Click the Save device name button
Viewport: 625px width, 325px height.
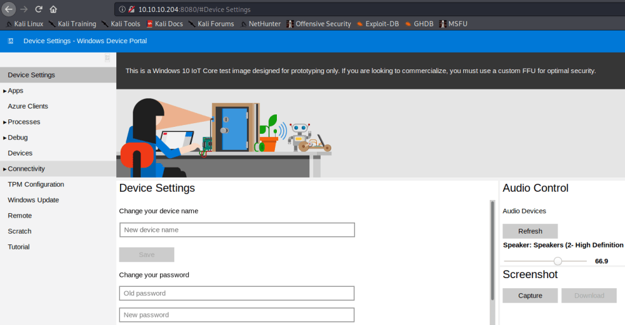(147, 254)
